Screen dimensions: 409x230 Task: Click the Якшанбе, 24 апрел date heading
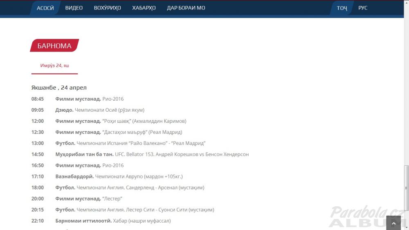point(59,88)
